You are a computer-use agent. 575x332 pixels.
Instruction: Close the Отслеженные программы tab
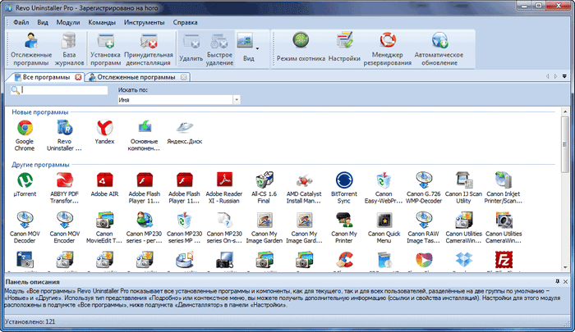click(x=184, y=77)
